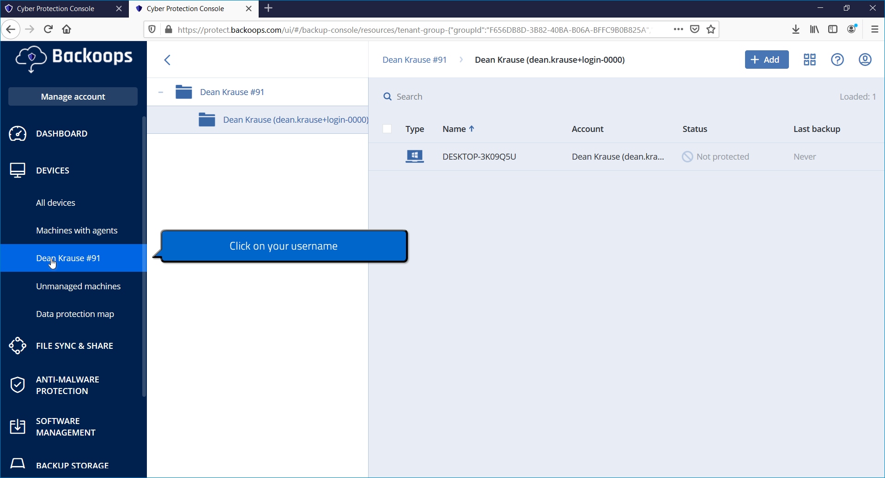Click the 'Never' last backup cell
Image resolution: width=885 pixels, height=478 pixels.
(x=805, y=156)
